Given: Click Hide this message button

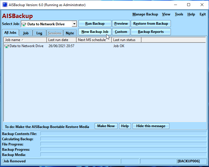Looking at the screenshot, I should click(150, 126).
